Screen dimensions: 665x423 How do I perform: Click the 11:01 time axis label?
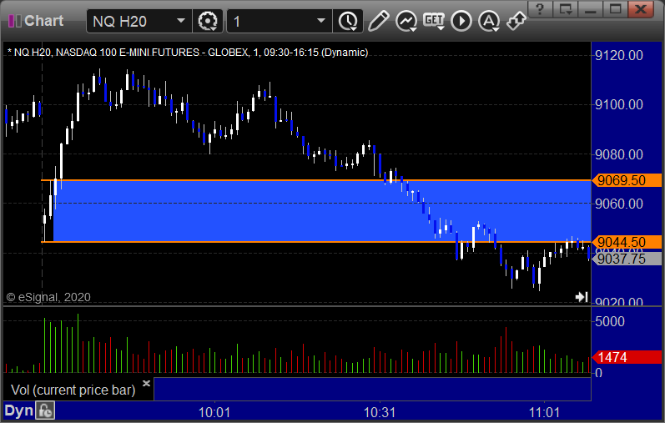tap(545, 412)
